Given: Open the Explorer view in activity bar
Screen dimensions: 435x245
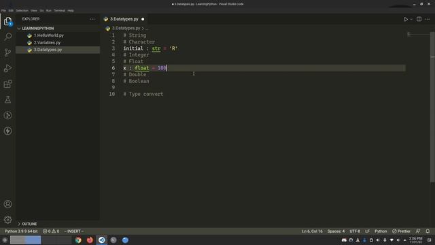Looking at the screenshot, I should pos(7,21).
